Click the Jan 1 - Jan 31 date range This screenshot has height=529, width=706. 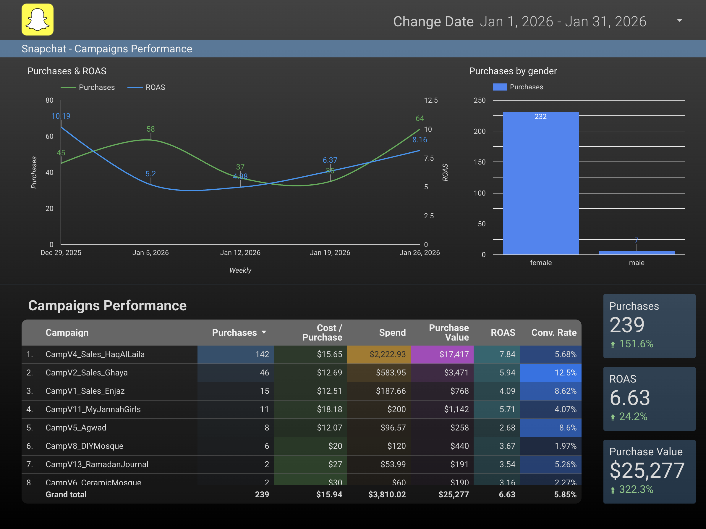563,22
